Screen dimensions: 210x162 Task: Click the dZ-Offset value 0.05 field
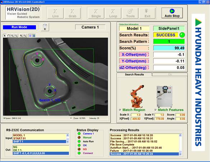pos(169,68)
